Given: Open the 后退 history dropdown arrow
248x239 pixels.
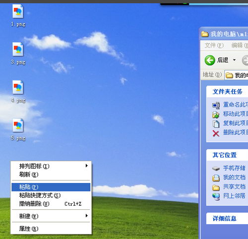Looking at the screenshot, I should pos(234,60).
